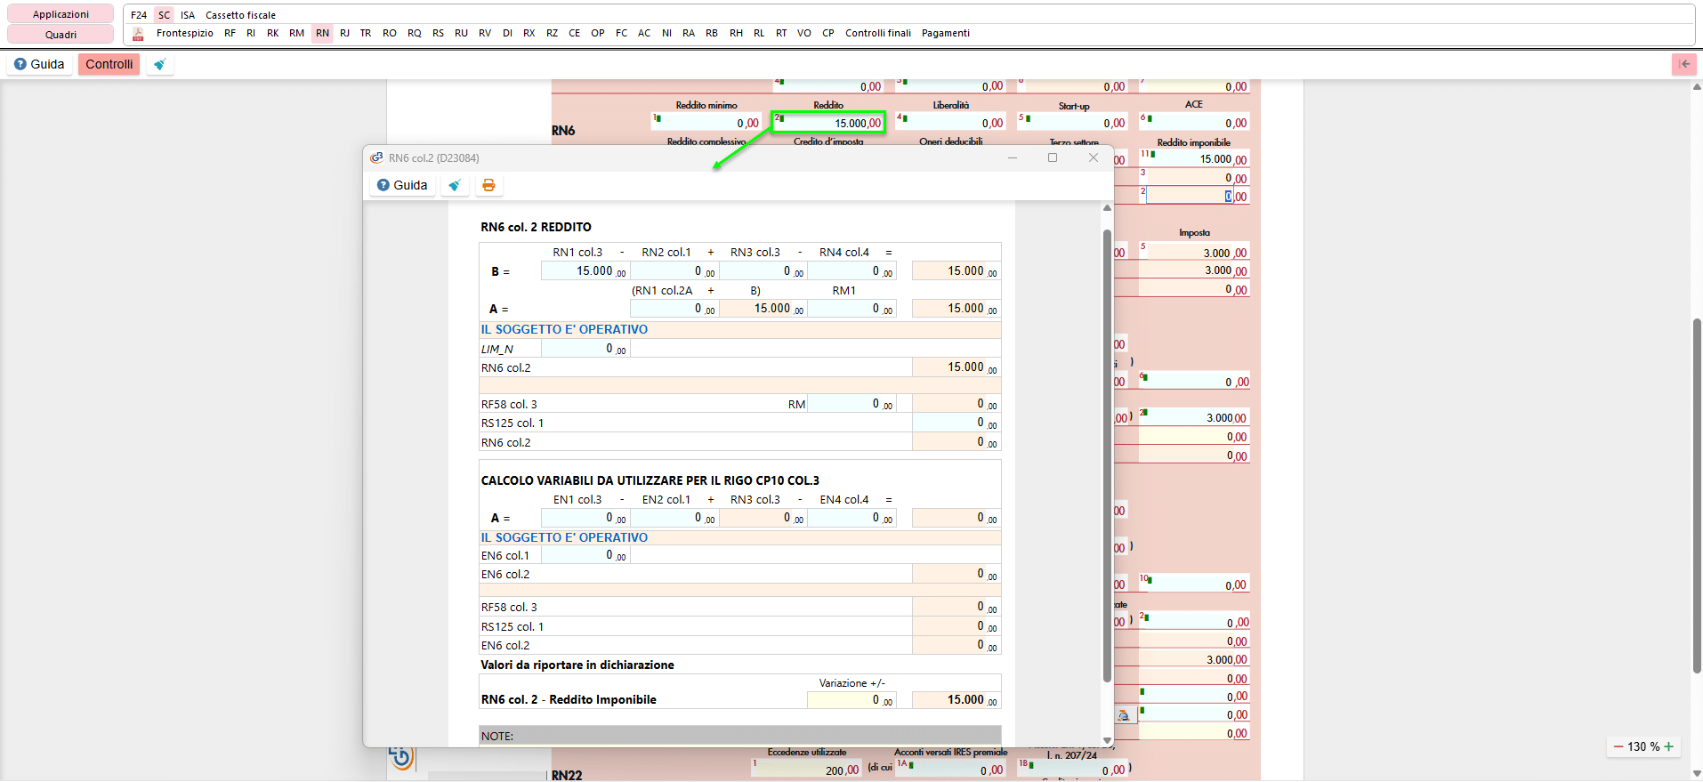
Task: Click the RN6 col. 2 REDDITO heading
Action: tap(536, 227)
